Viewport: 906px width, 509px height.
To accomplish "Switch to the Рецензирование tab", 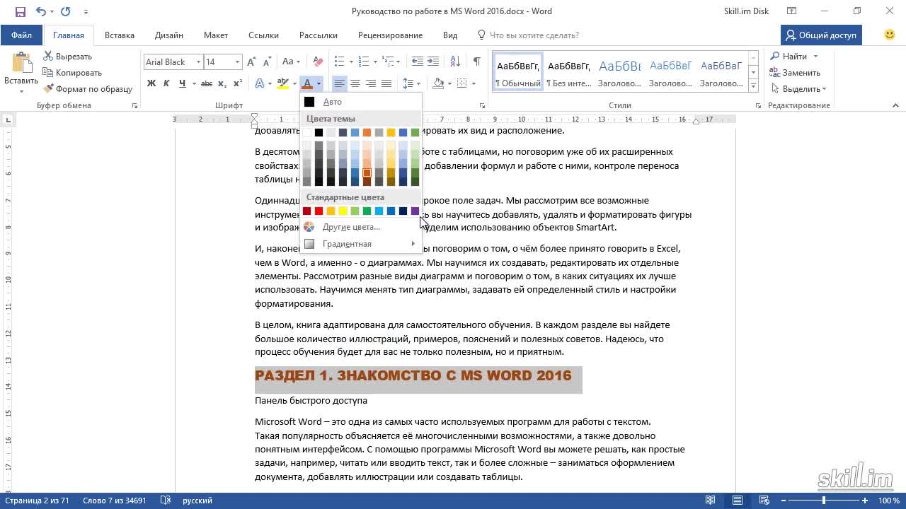I will tap(390, 35).
